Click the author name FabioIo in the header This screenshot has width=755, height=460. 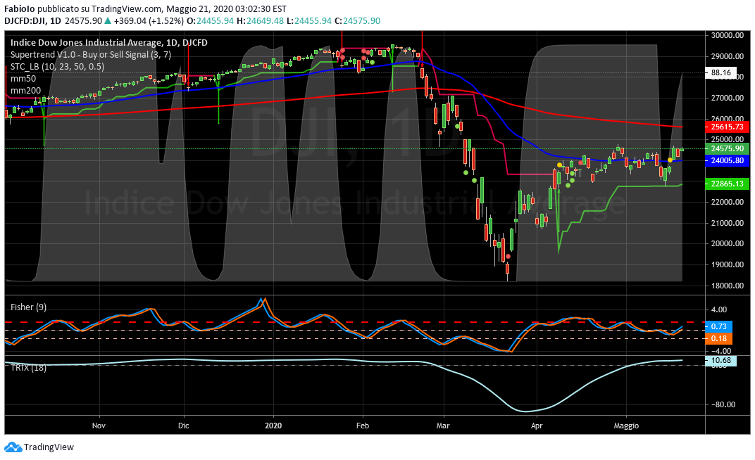[19, 8]
